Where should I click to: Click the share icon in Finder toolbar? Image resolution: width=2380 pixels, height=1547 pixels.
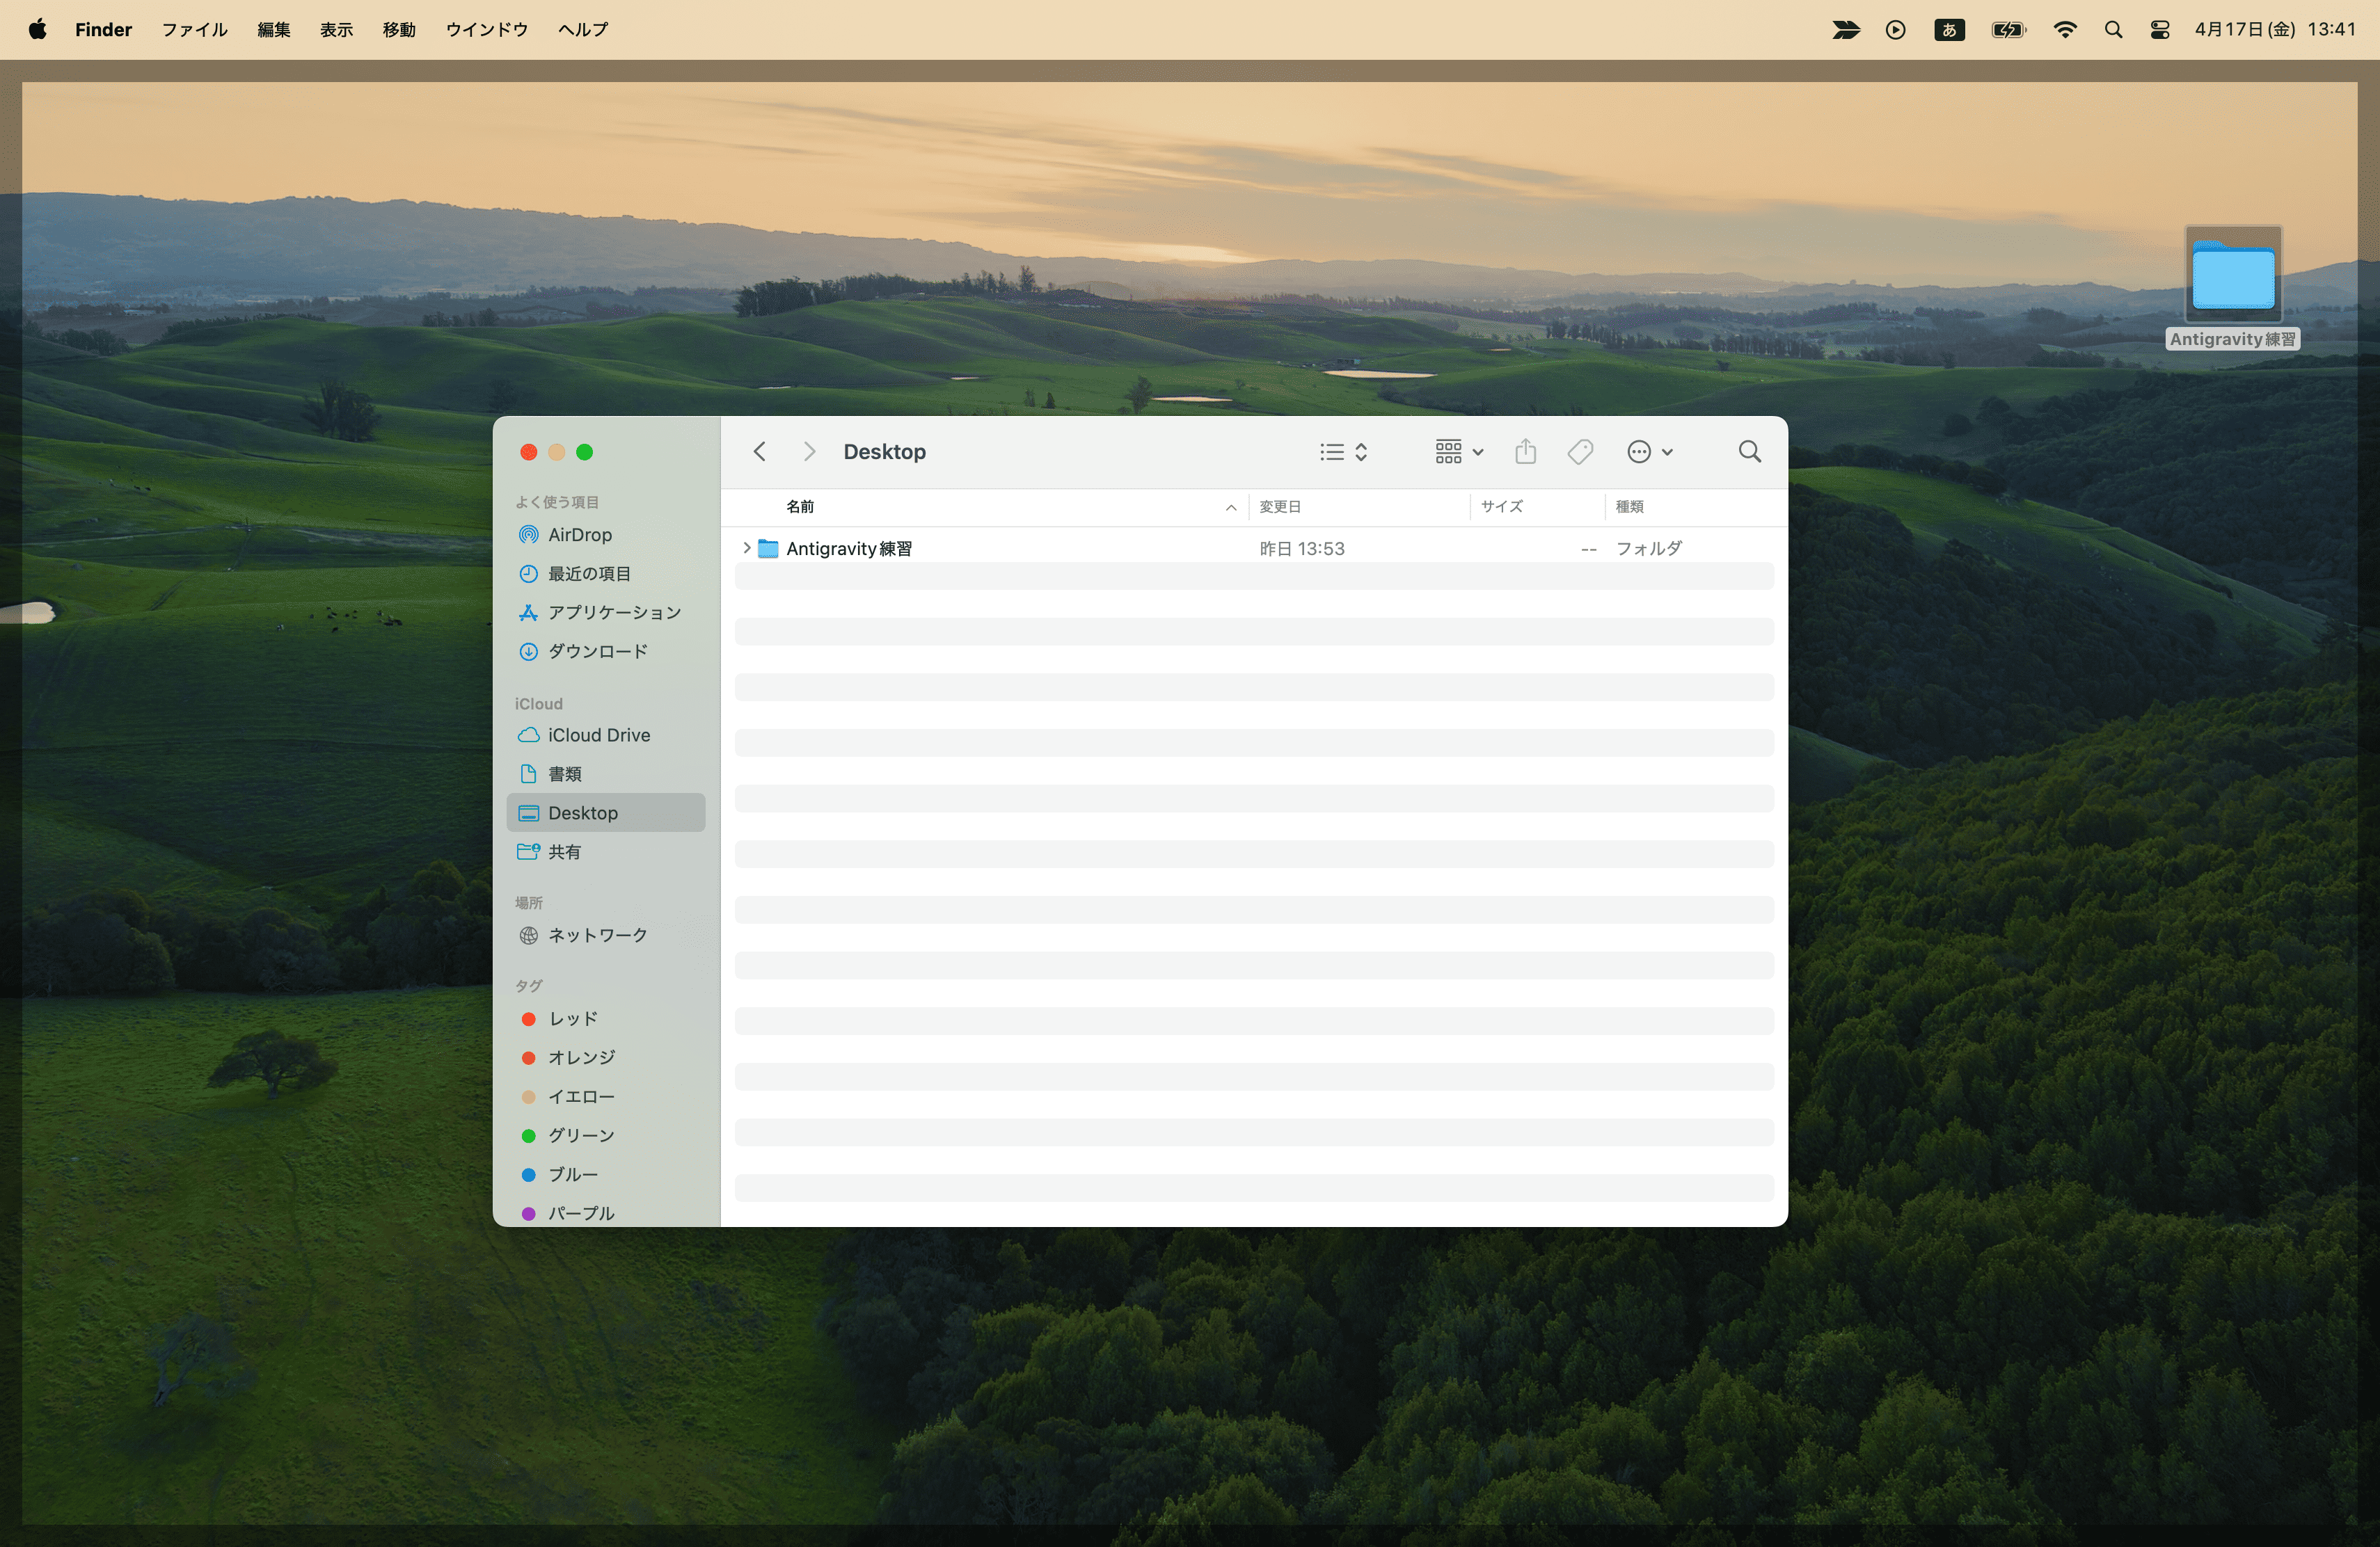(1525, 451)
